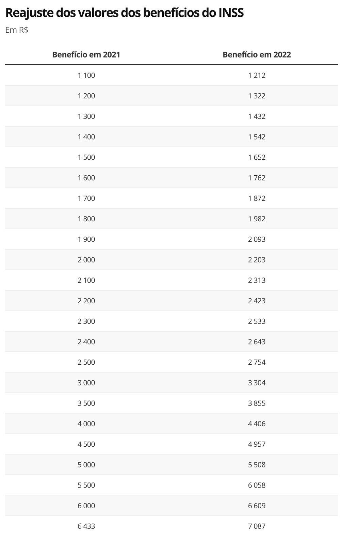343x541 pixels.
Task: Click the 5 508 adjusted value
Action: coord(257,465)
